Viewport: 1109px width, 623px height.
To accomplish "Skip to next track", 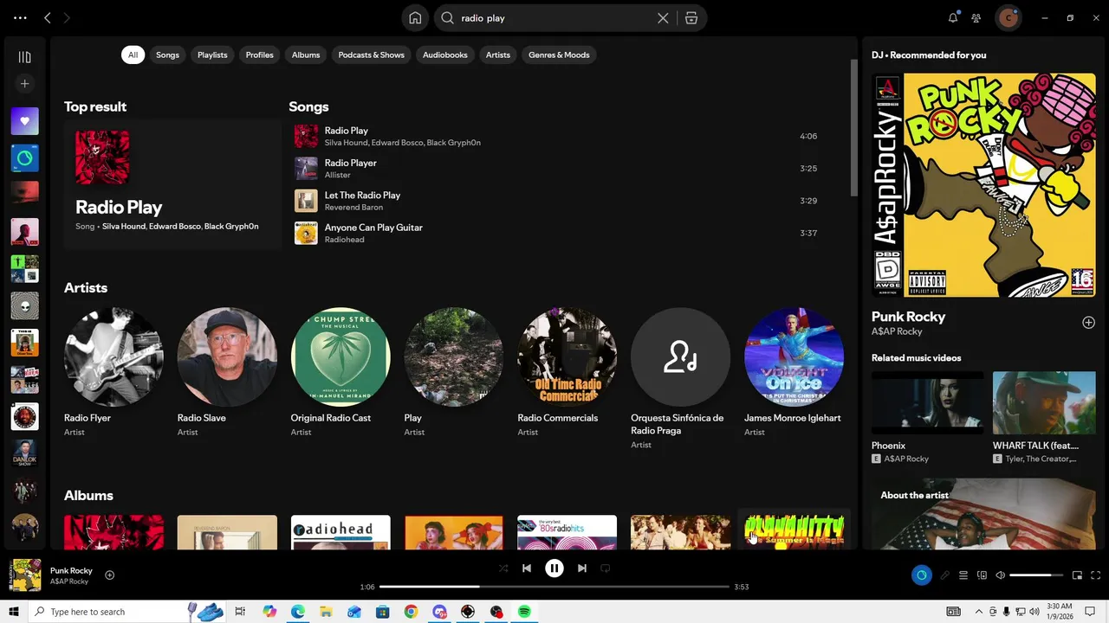I will pyautogui.click(x=582, y=568).
